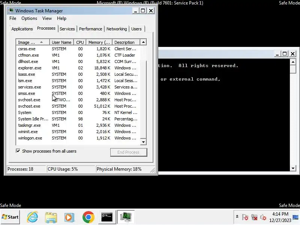Open the View menu

(47, 18)
